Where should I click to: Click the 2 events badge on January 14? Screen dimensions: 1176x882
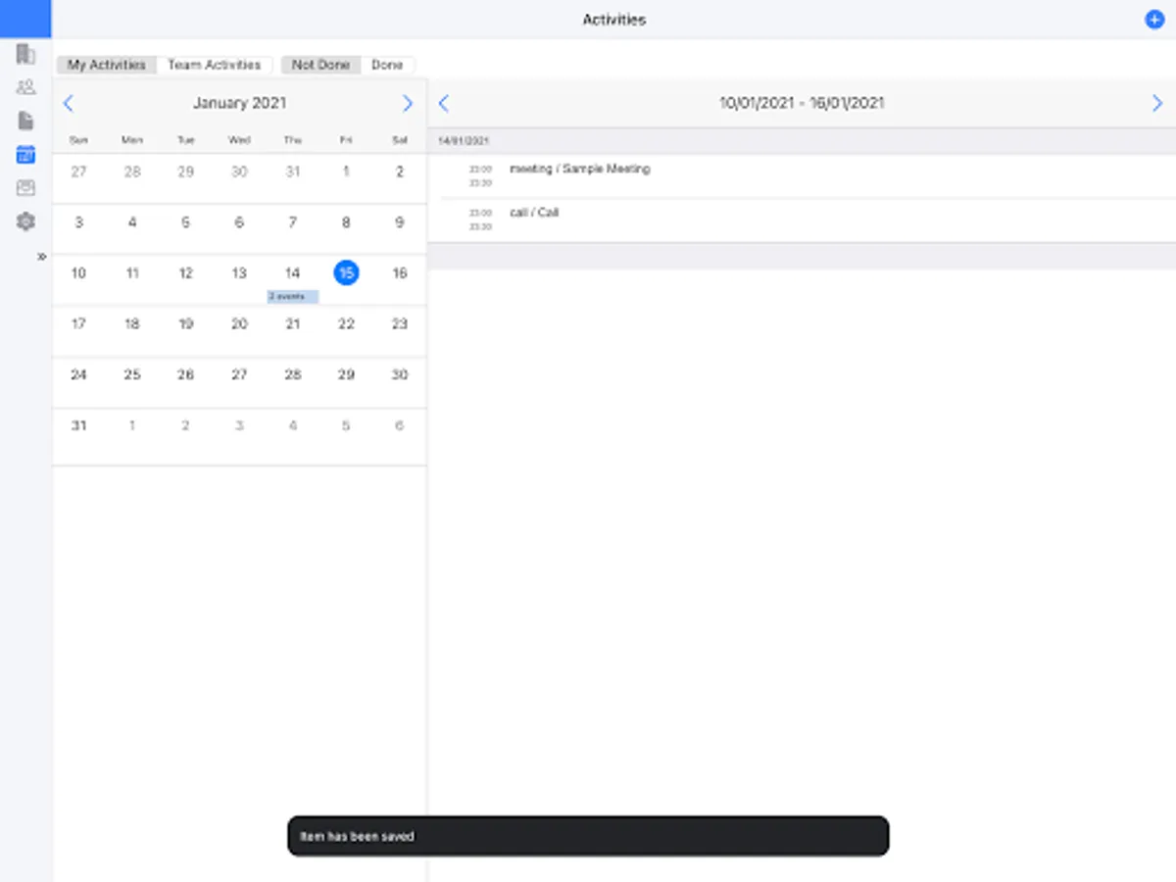pyautogui.click(x=293, y=296)
